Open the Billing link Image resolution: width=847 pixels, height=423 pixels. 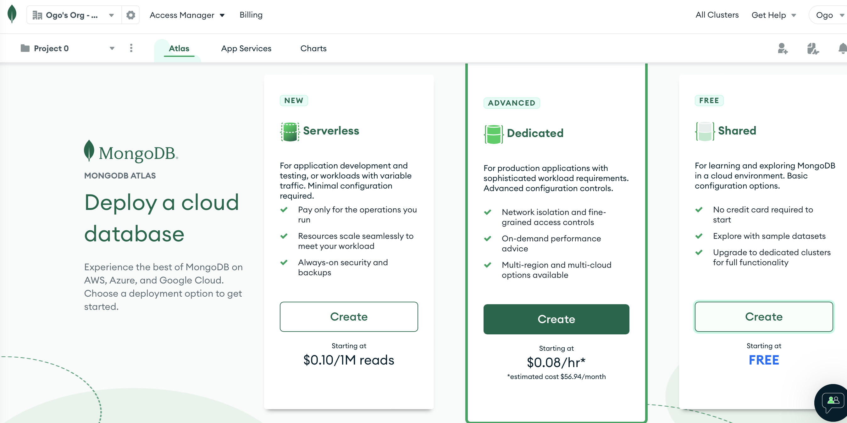251,15
